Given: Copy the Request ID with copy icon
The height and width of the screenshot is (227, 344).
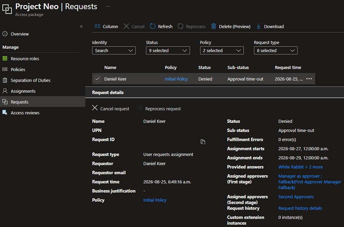Looking at the screenshot, I should [x=203, y=142].
